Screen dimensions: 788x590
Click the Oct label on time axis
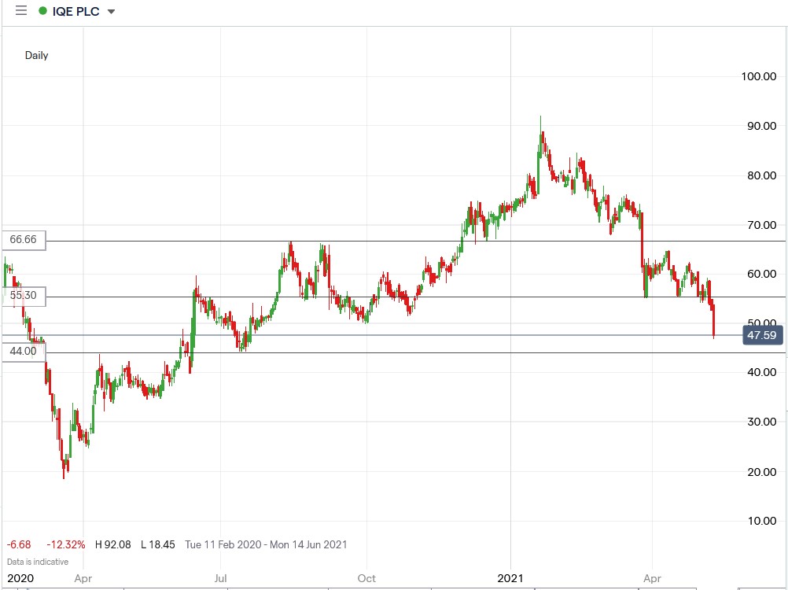(x=366, y=578)
